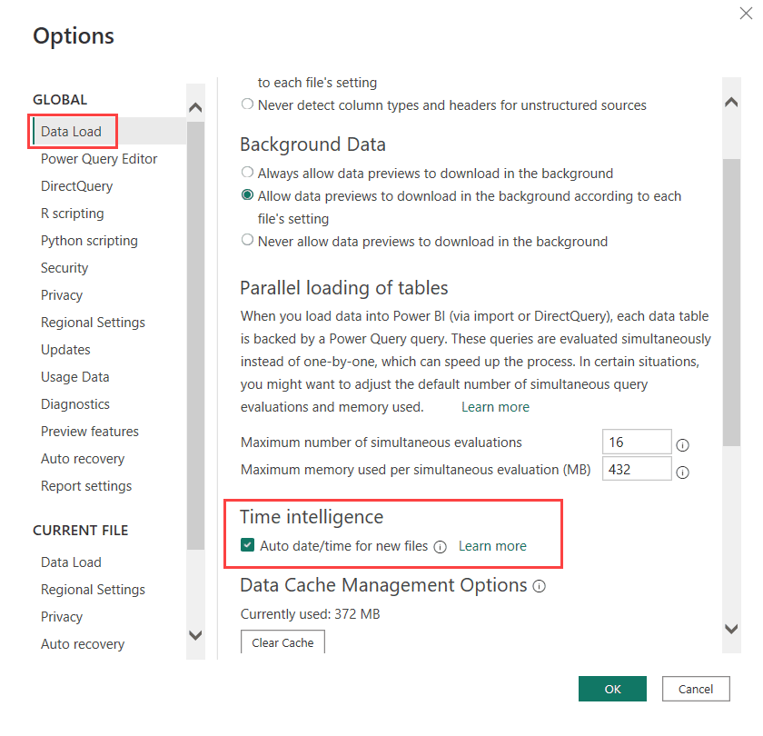Click OK to apply options

[x=612, y=689]
